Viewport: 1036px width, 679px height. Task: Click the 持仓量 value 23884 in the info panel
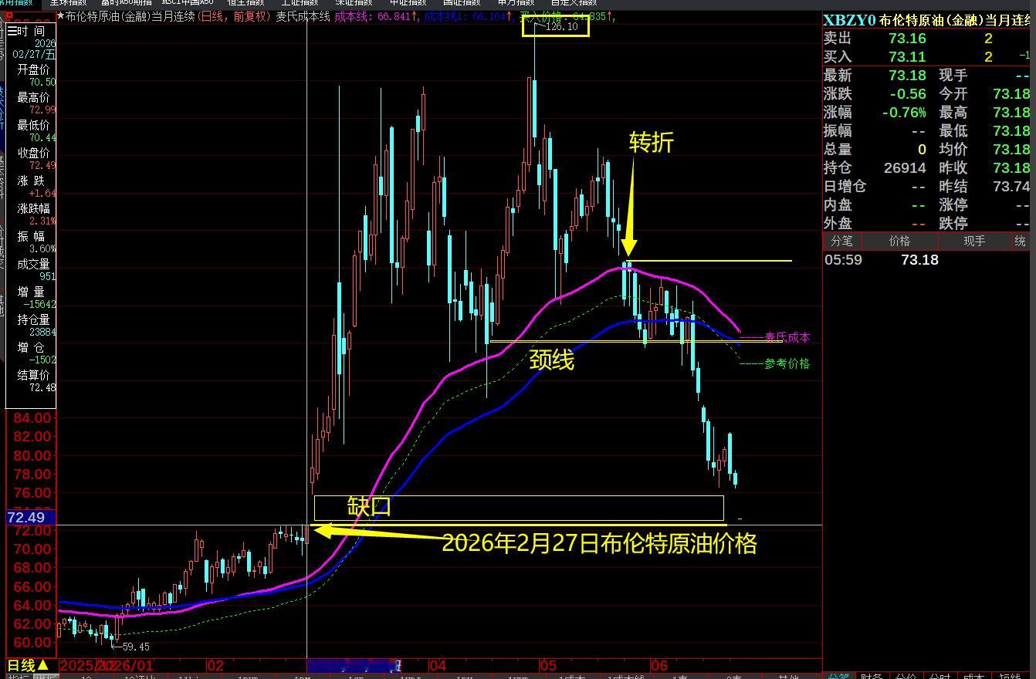pos(42,332)
